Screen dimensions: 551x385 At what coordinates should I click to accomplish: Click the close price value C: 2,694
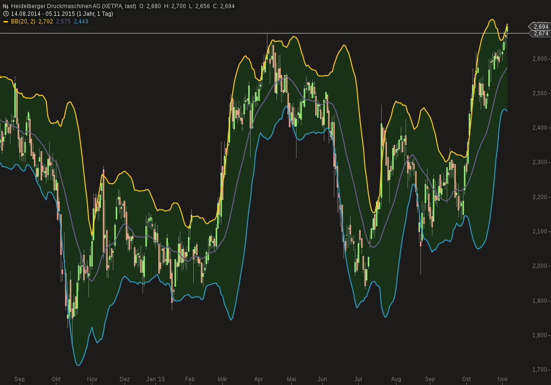(224, 6)
